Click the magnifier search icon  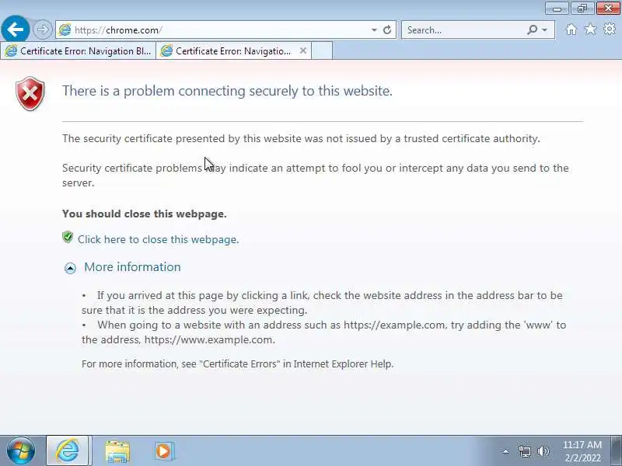pyautogui.click(x=532, y=30)
